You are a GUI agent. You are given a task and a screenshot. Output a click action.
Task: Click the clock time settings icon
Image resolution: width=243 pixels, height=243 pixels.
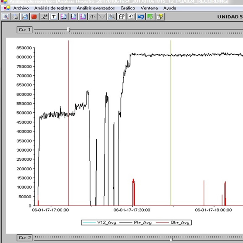click(131, 17)
